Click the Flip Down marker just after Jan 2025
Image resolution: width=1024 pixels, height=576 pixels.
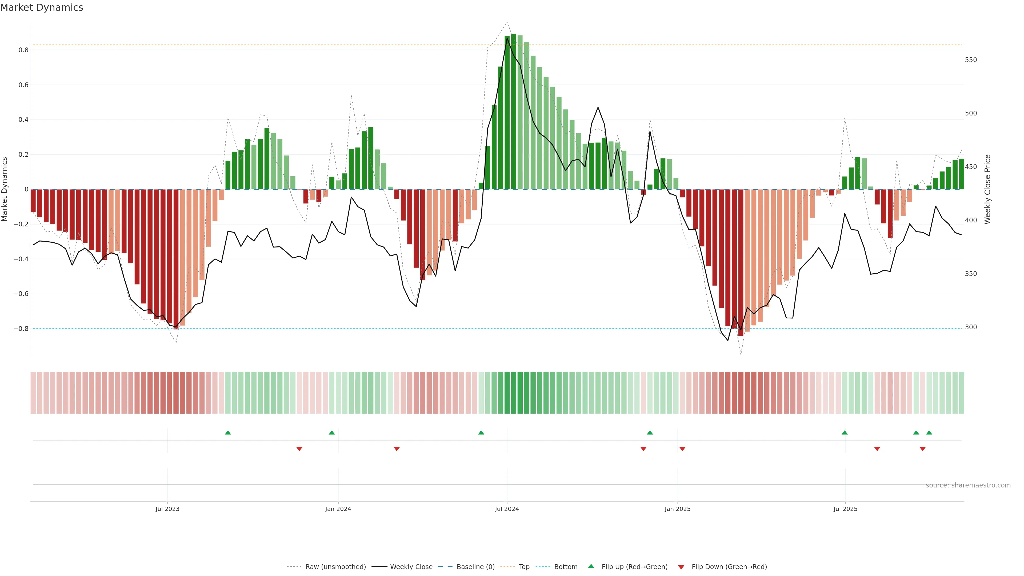click(683, 449)
